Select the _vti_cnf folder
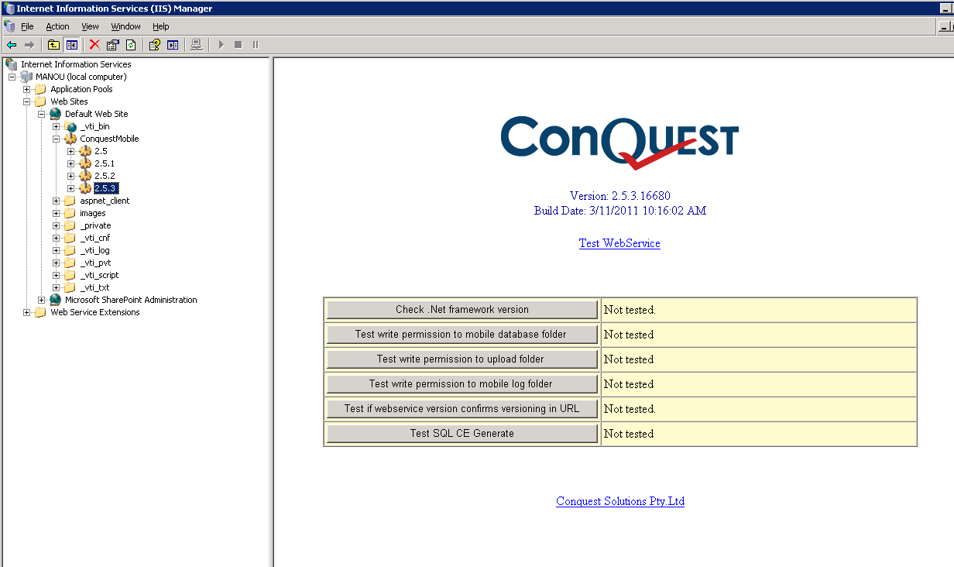This screenshot has height=567, width=954. [x=94, y=238]
